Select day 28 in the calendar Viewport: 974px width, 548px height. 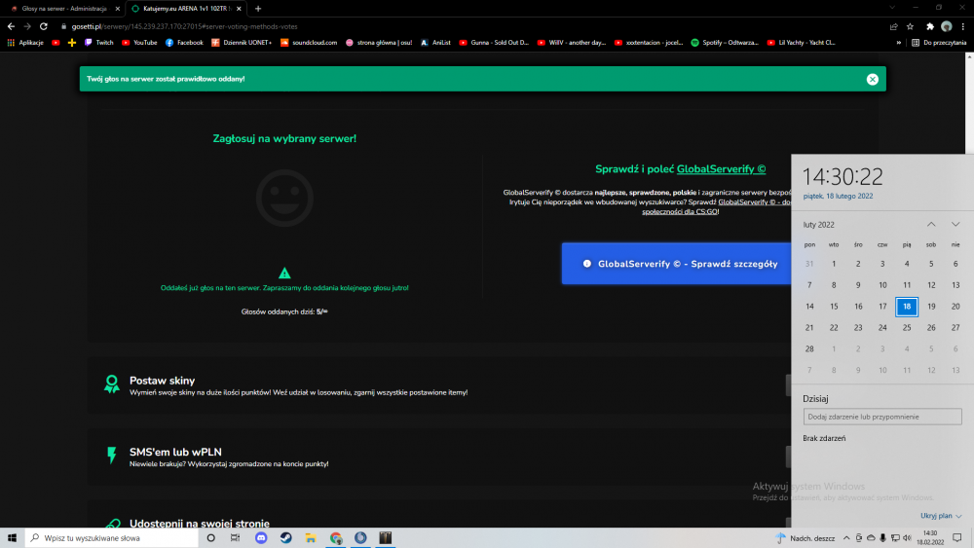coord(809,348)
